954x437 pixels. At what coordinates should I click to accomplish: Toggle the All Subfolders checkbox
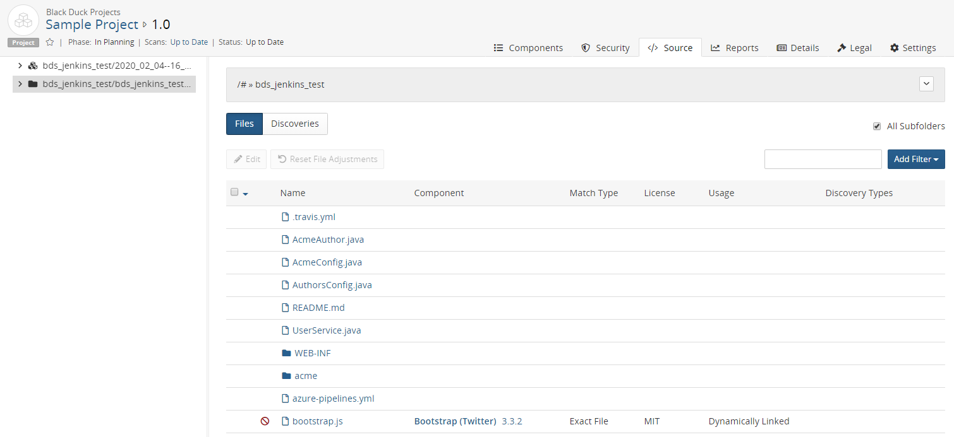877,126
